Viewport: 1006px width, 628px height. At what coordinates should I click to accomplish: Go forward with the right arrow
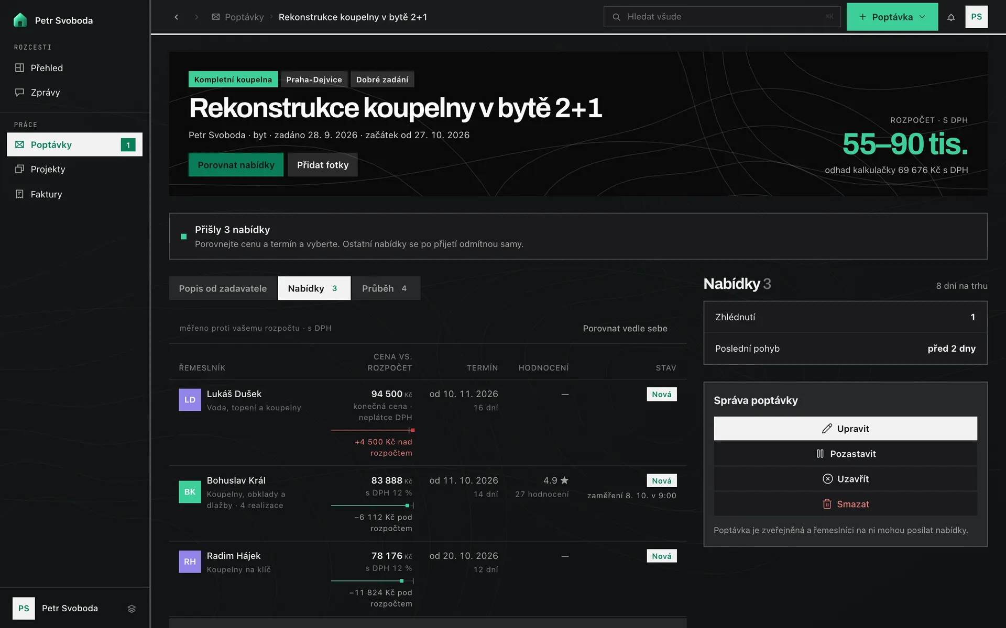(196, 17)
